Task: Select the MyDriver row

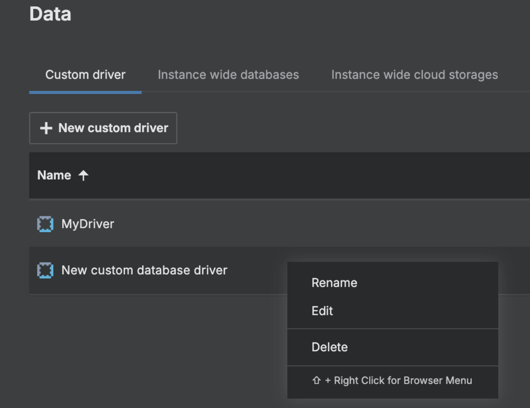Action: pos(159,223)
